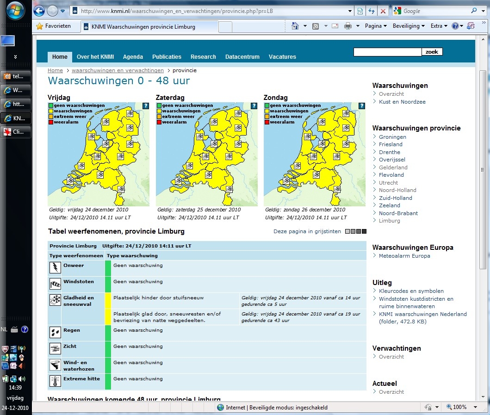Open the Groningen province warnings link

click(x=392, y=137)
